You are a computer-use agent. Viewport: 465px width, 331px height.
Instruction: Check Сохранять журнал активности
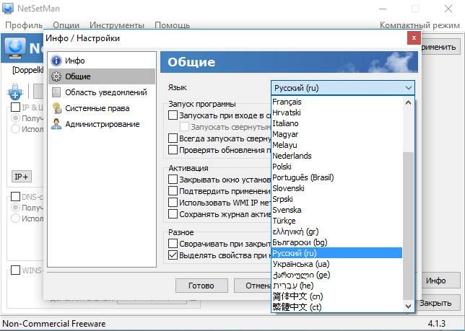[x=173, y=214]
